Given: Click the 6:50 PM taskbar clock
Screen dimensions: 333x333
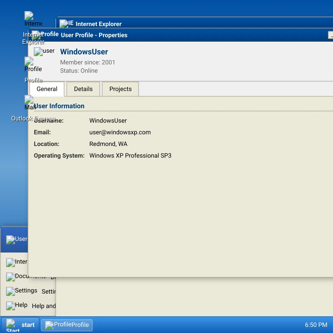Looking at the screenshot, I should pos(316,325).
